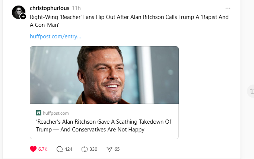Share the post via the paper plane icon
This screenshot has height=159, width=254.
coord(109,149)
